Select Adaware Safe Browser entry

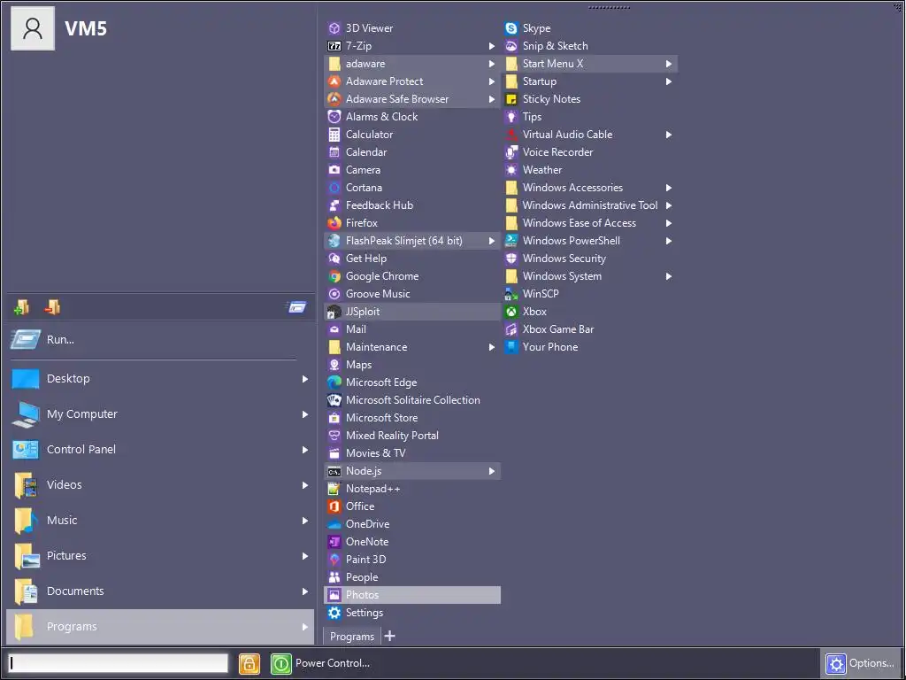(412, 99)
